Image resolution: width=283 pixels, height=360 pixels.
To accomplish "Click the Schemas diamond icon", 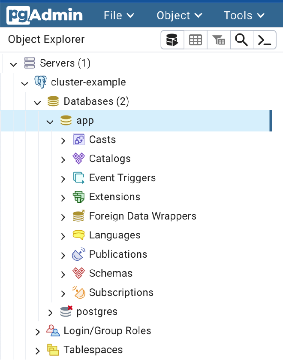I will 78,273.
